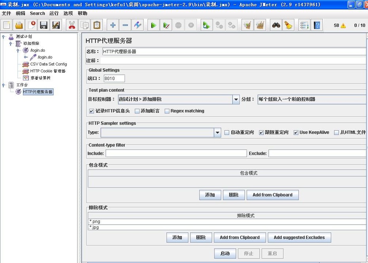Image resolution: width=368 pixels, height=263 pixels.
Task: Select 察看结果树 in tree
Action: (x=40, y=78)
